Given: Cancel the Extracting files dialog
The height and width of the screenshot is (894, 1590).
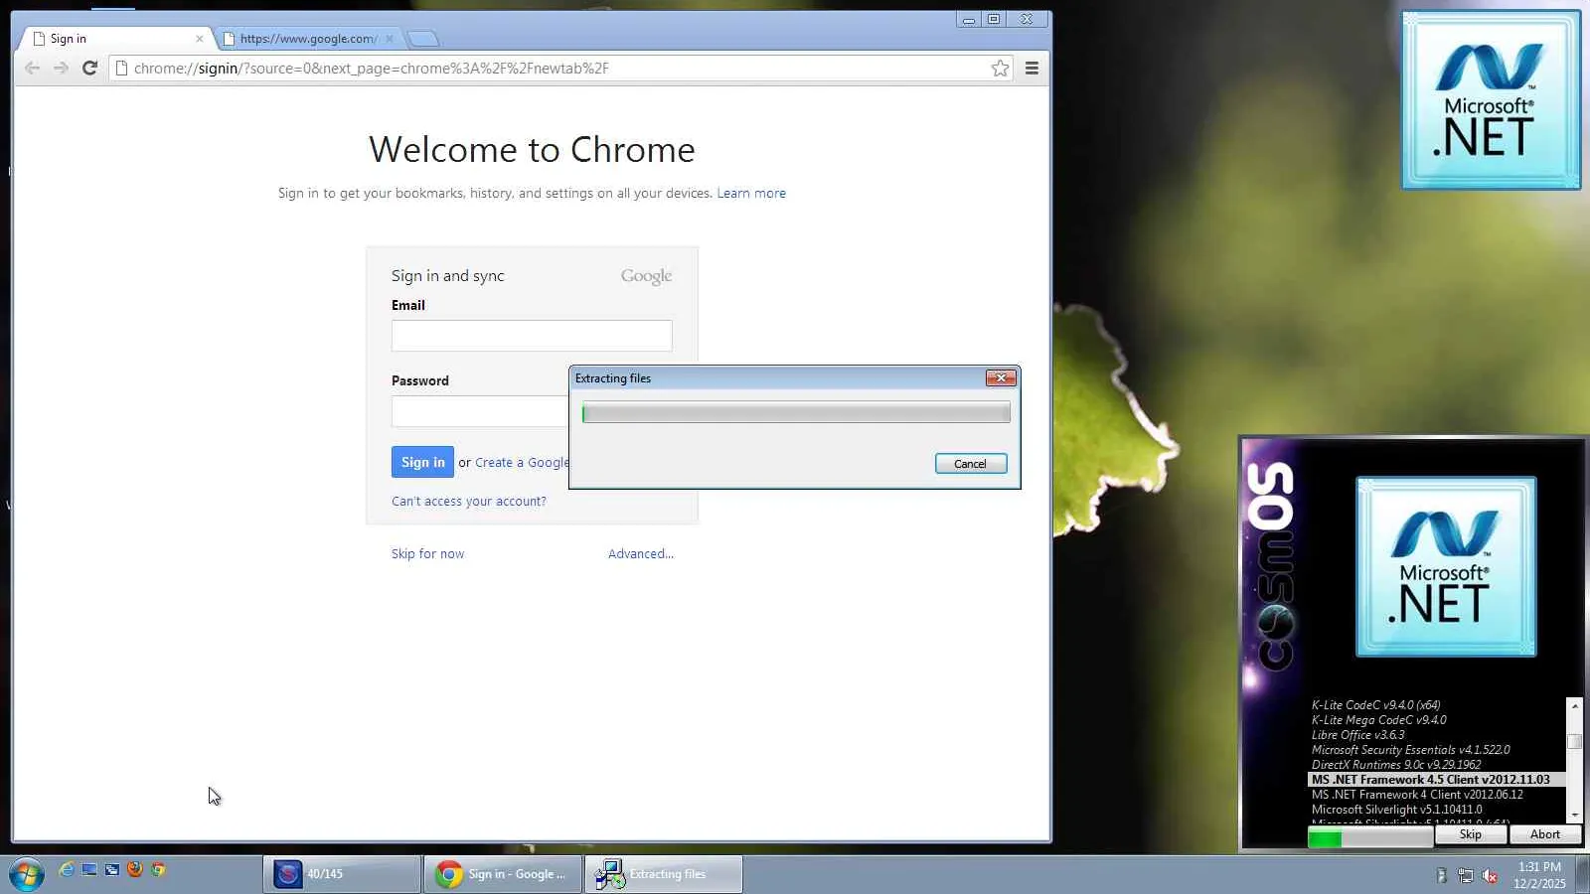Looking at the screenshot, I should coord(971,464).
